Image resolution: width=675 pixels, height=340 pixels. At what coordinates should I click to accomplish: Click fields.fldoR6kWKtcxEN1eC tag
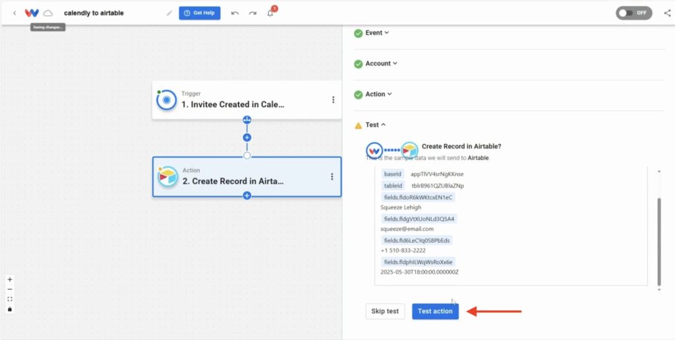pos(418,197)
